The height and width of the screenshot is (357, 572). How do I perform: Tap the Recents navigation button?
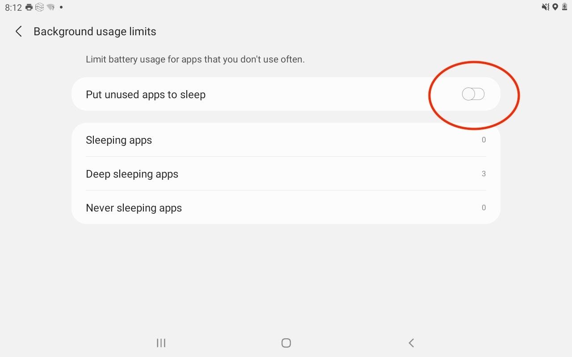click(x=161, y=343)
